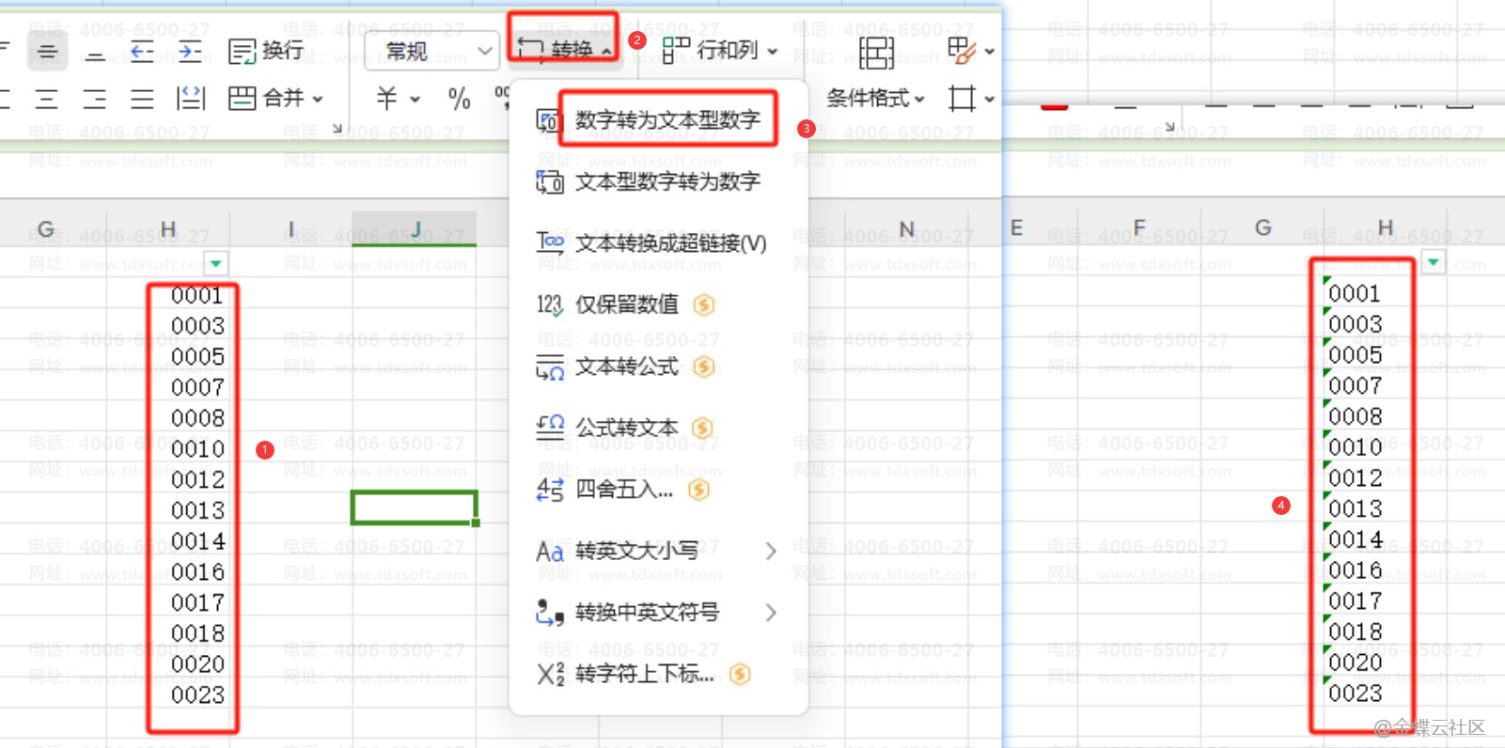Align cell text to the right
The width and height of the screenshot is (1505, 748).
[x=95, y=99]
